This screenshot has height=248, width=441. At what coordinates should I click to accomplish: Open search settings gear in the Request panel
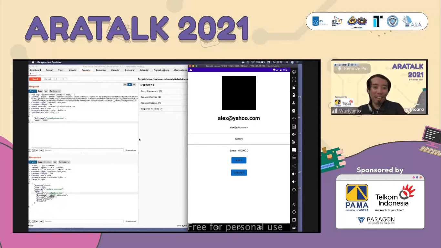[x=33, y=150]
